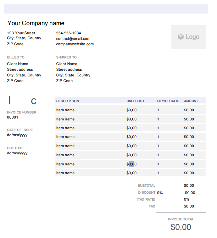The width and height of the screenshot is (217, 238).
Task: Click the "DATE OF ISSUE" label
Action: coord(20,130)
